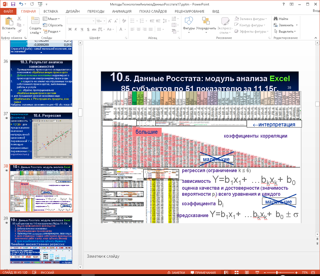
Task: Toggle Bold formatting
Action: (70, 29)
